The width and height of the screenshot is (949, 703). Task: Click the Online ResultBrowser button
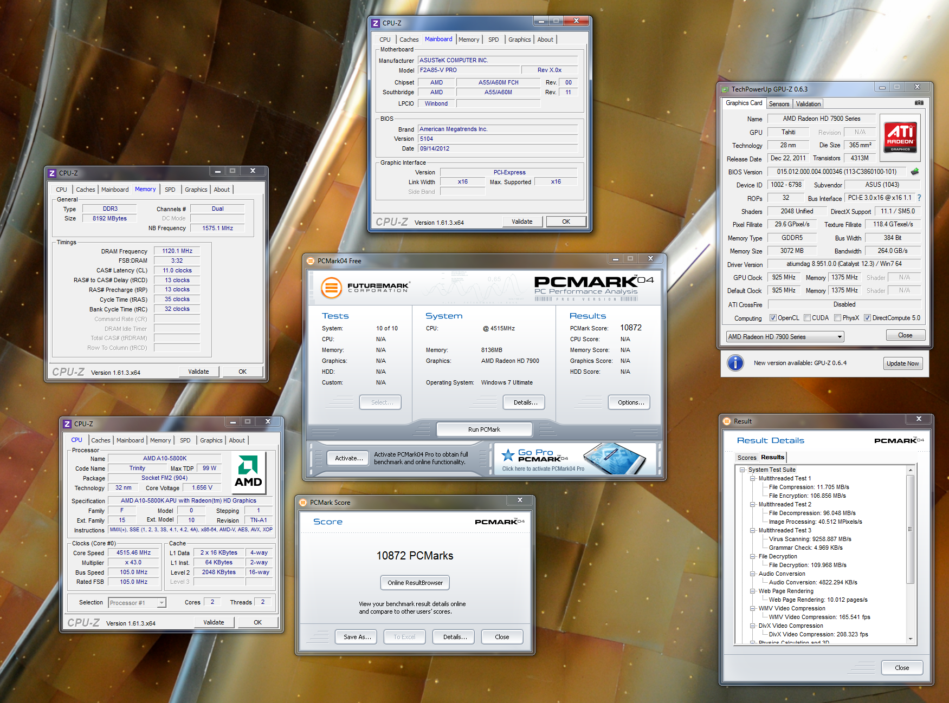point(415,583)
